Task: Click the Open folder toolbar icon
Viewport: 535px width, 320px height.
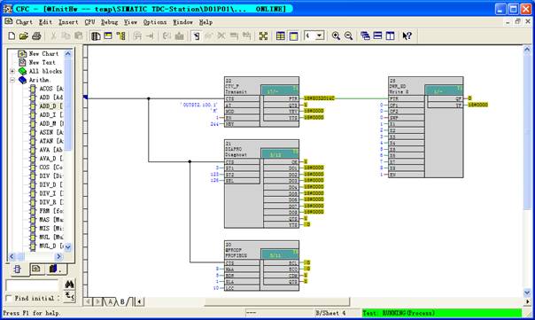Action: coord(24,35)
